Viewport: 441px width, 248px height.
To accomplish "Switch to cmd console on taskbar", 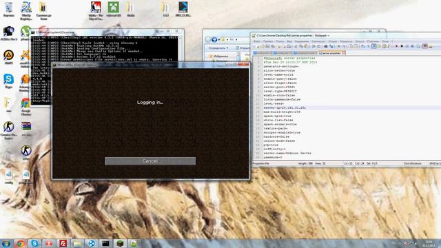I will 105,243.
